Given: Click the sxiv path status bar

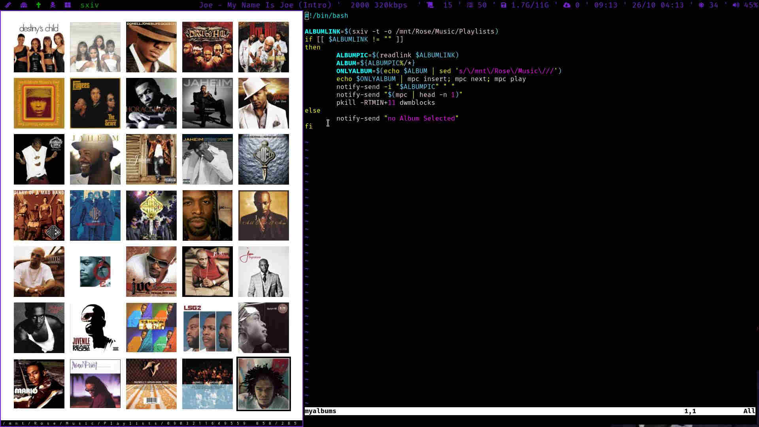Looking at the screenshot, I should click(x=151, y=423).
